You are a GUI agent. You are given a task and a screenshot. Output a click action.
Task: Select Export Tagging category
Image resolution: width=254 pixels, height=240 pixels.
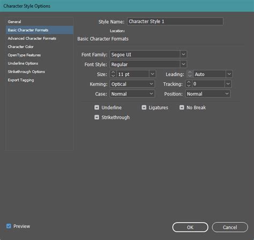coord(40,80)
